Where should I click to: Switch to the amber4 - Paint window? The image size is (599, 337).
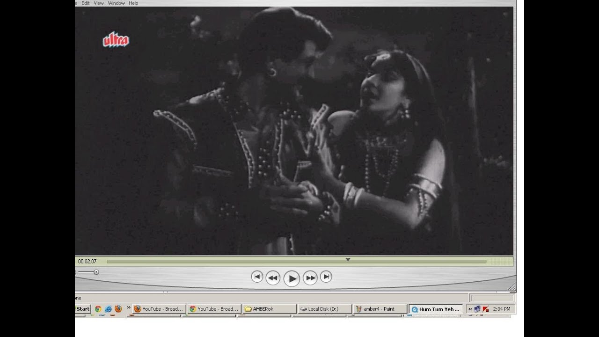point(380,309)
